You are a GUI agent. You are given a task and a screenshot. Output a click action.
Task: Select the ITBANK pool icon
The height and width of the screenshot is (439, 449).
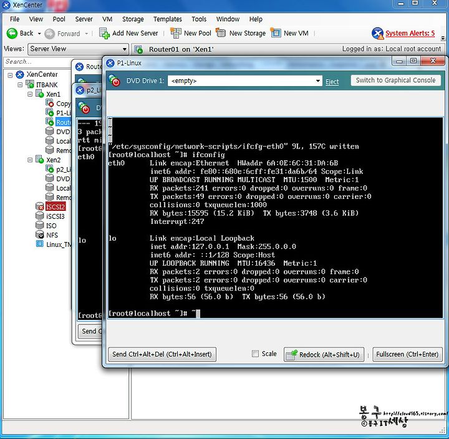(30, 84)
